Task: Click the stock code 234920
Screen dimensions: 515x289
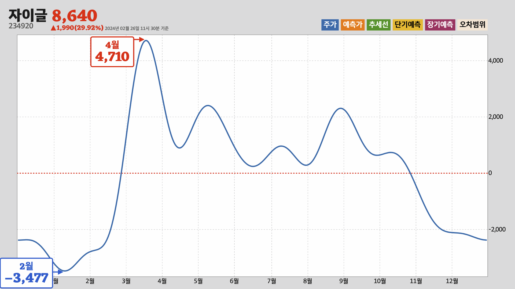Action: 21,26
